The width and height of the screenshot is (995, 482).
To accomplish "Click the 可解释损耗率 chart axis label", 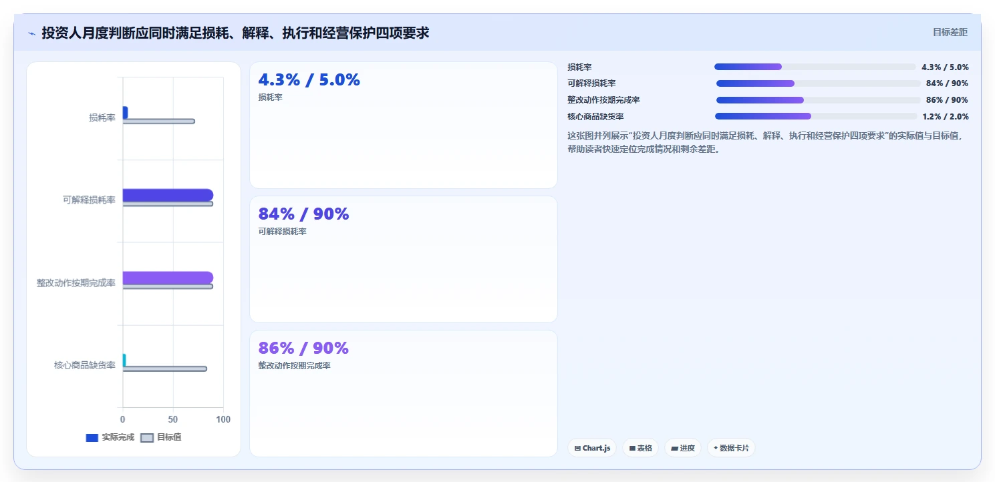I will tap(89, 200).
